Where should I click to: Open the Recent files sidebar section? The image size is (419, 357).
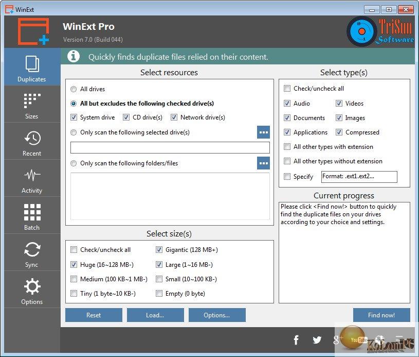[32, 141]
